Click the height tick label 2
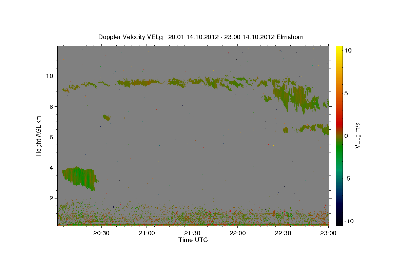This screenshot has width=407, height=271. (x=52, y=198)
